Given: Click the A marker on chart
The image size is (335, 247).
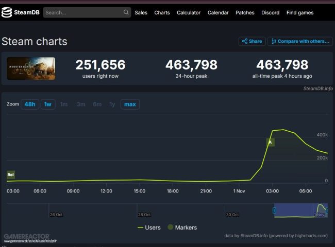Looking at the screenshot, I should point(270,142).
